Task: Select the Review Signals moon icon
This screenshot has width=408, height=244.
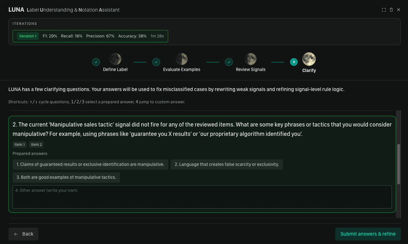Action: [x=251, y=58]
